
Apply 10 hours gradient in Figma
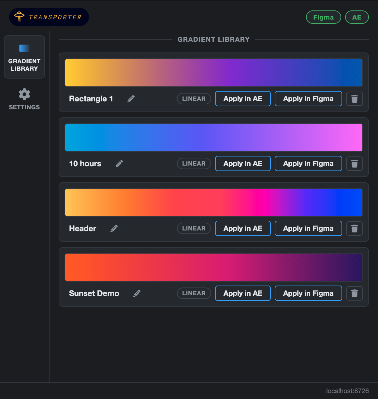pos(308,164)
